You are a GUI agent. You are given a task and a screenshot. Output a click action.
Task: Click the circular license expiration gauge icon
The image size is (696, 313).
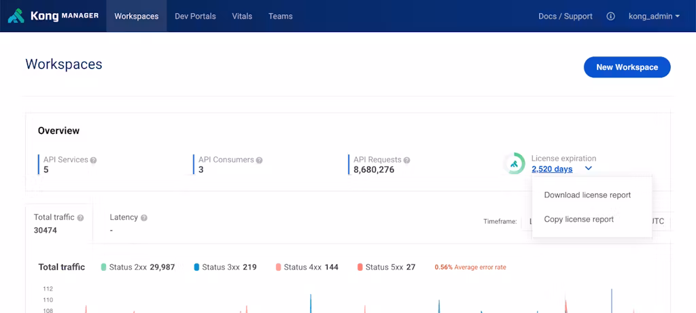tap(514, 164)
